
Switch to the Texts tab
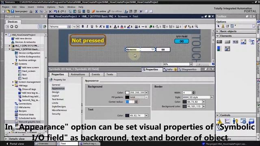click(x=110, y=75)
